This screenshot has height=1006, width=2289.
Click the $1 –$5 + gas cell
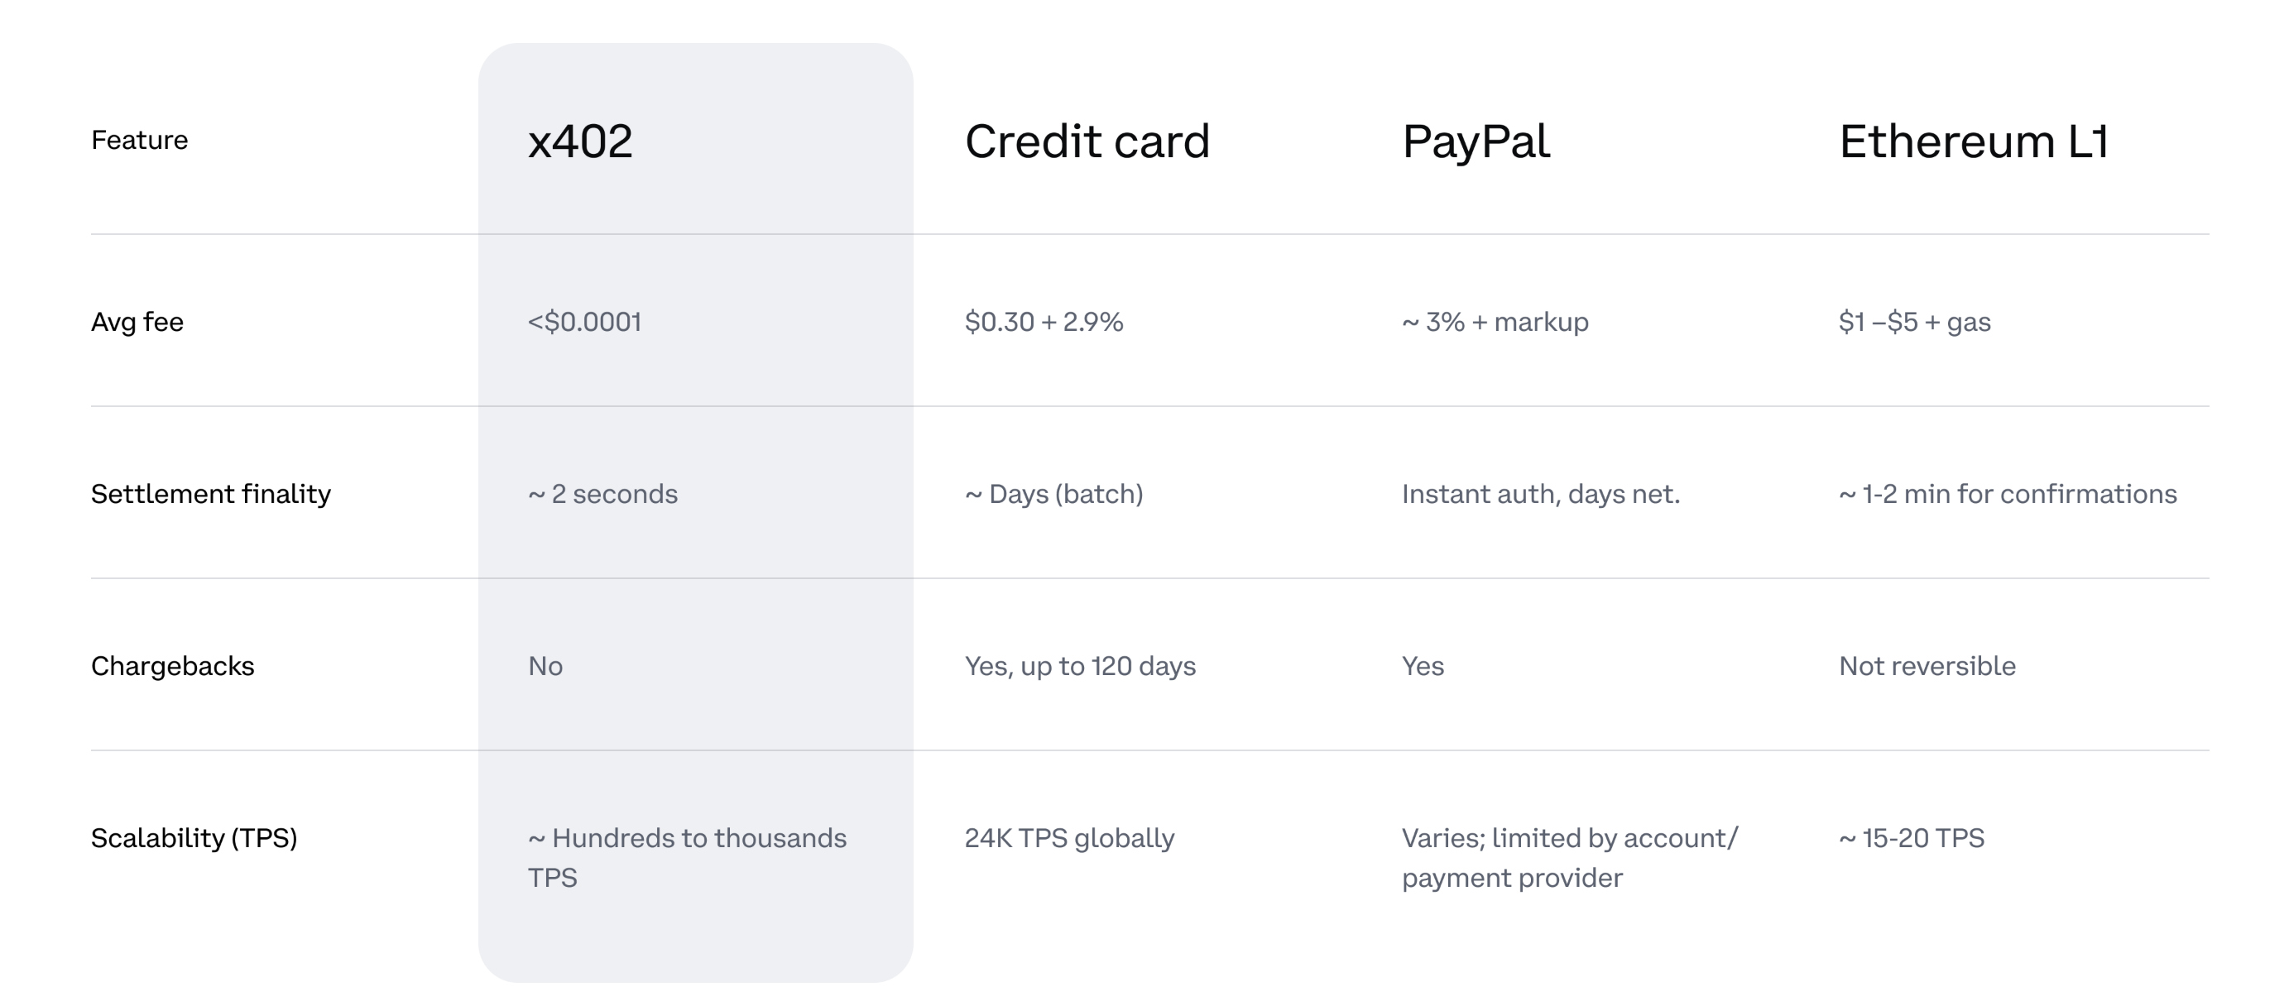click(1914, 322)
